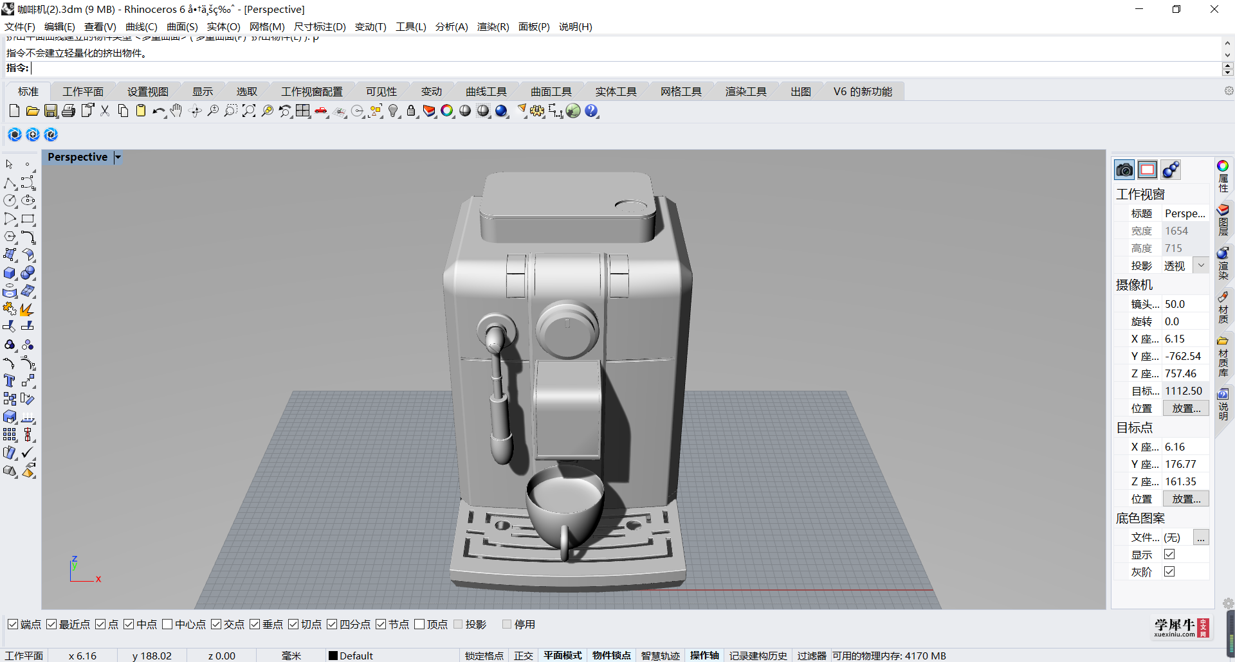Switch to the 实体工具 toolbar tab
Viewport: 1235px width, 662px height.
616,92
